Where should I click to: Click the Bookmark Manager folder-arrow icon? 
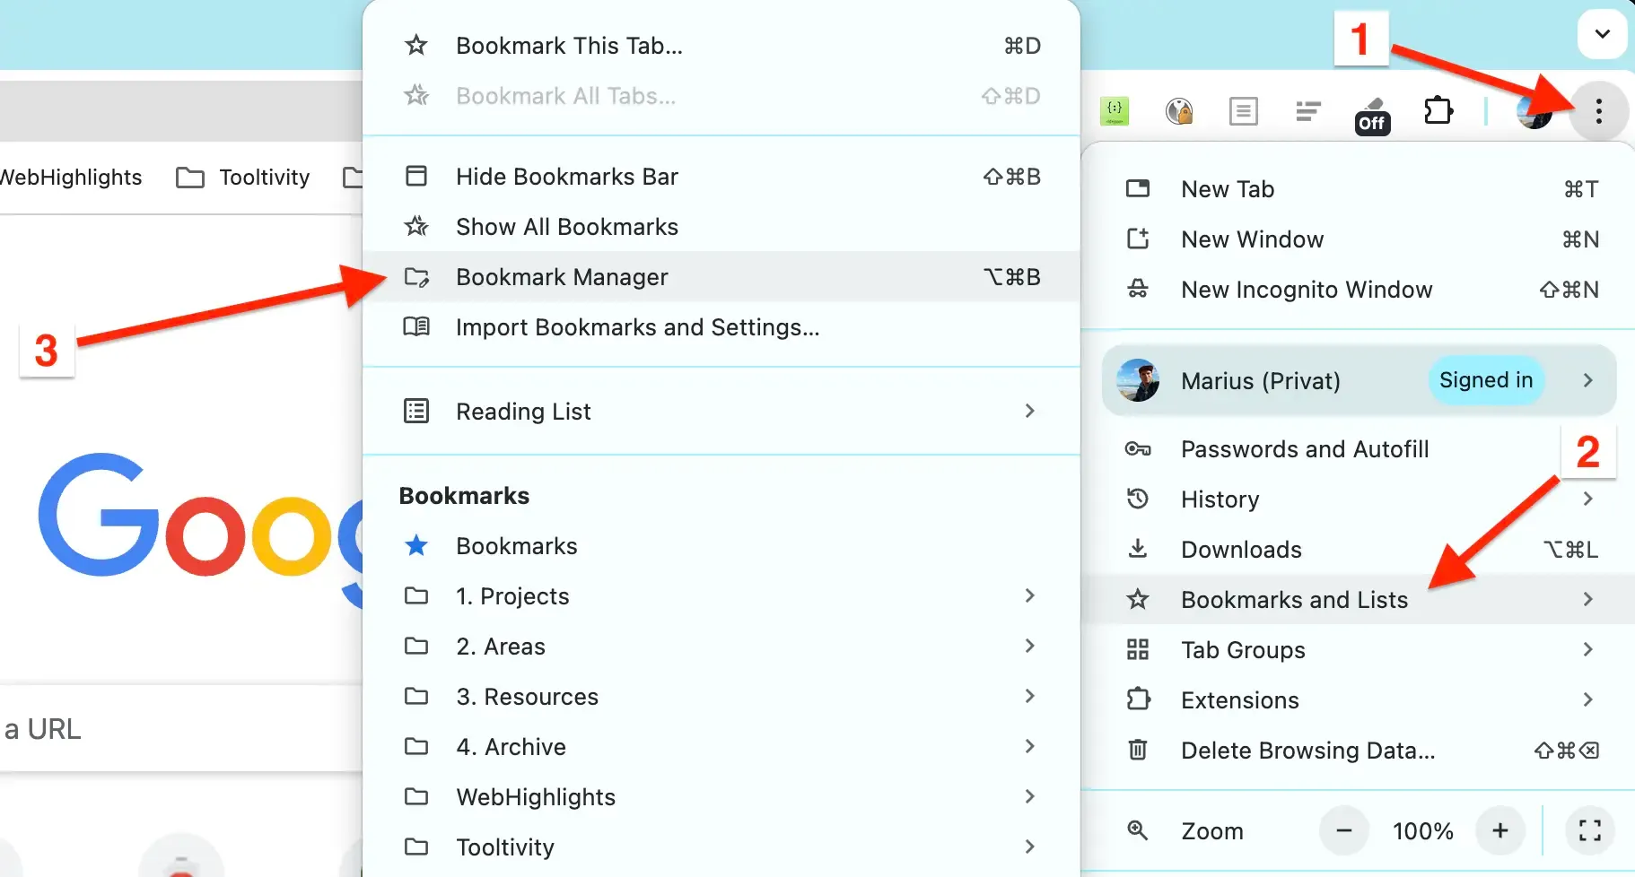416,276
